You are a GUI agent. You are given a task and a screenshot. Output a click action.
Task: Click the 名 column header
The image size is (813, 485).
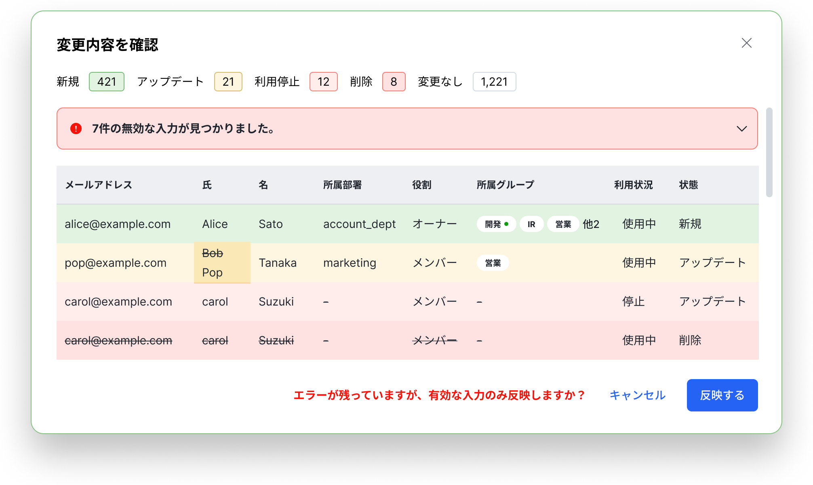tap(263, 185)
